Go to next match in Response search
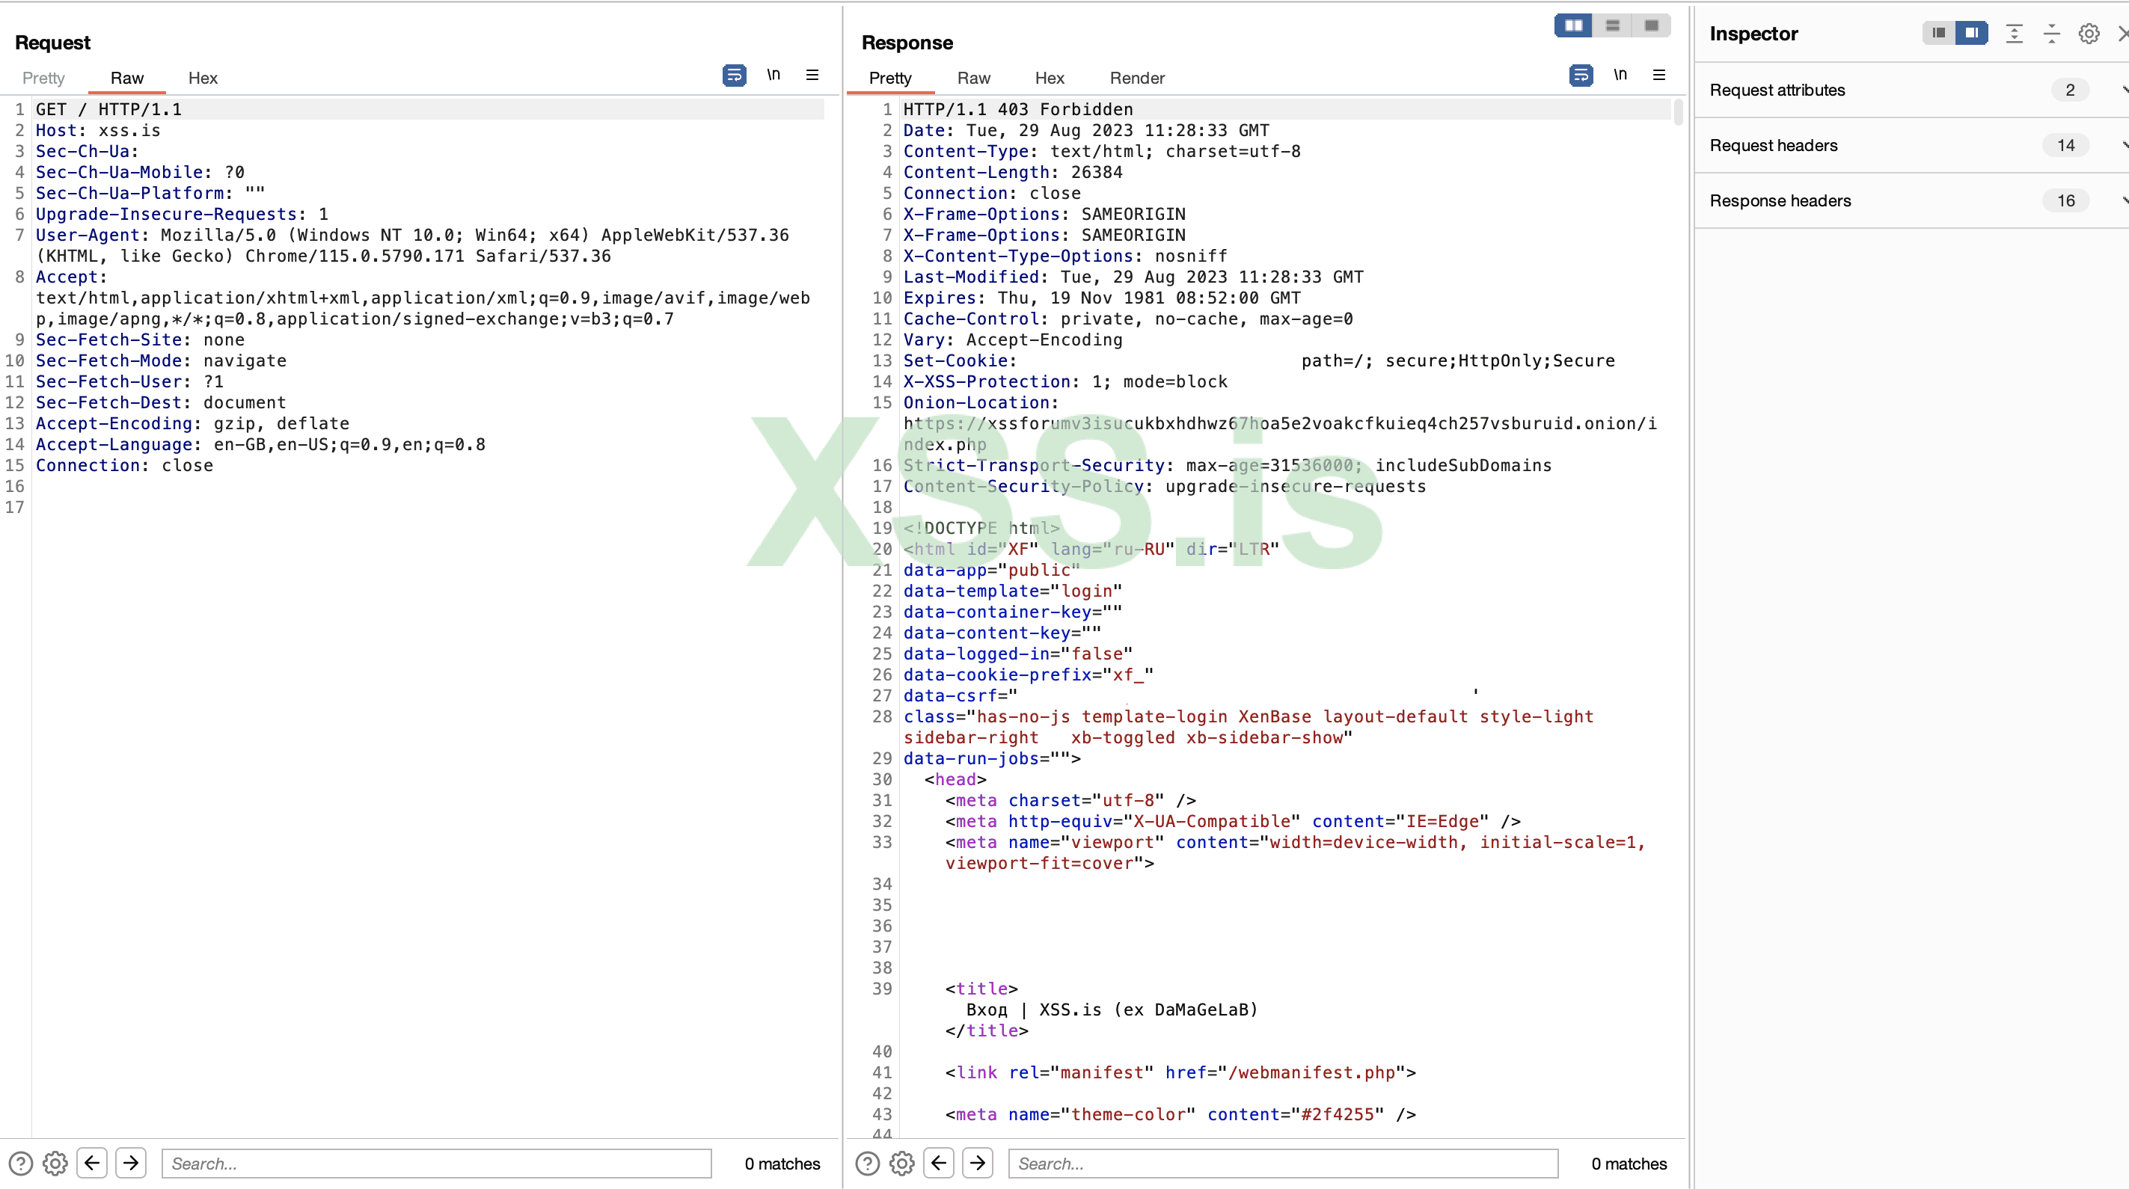 click(978, 1163)
